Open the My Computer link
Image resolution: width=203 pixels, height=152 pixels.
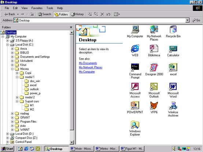pos(87,72)
